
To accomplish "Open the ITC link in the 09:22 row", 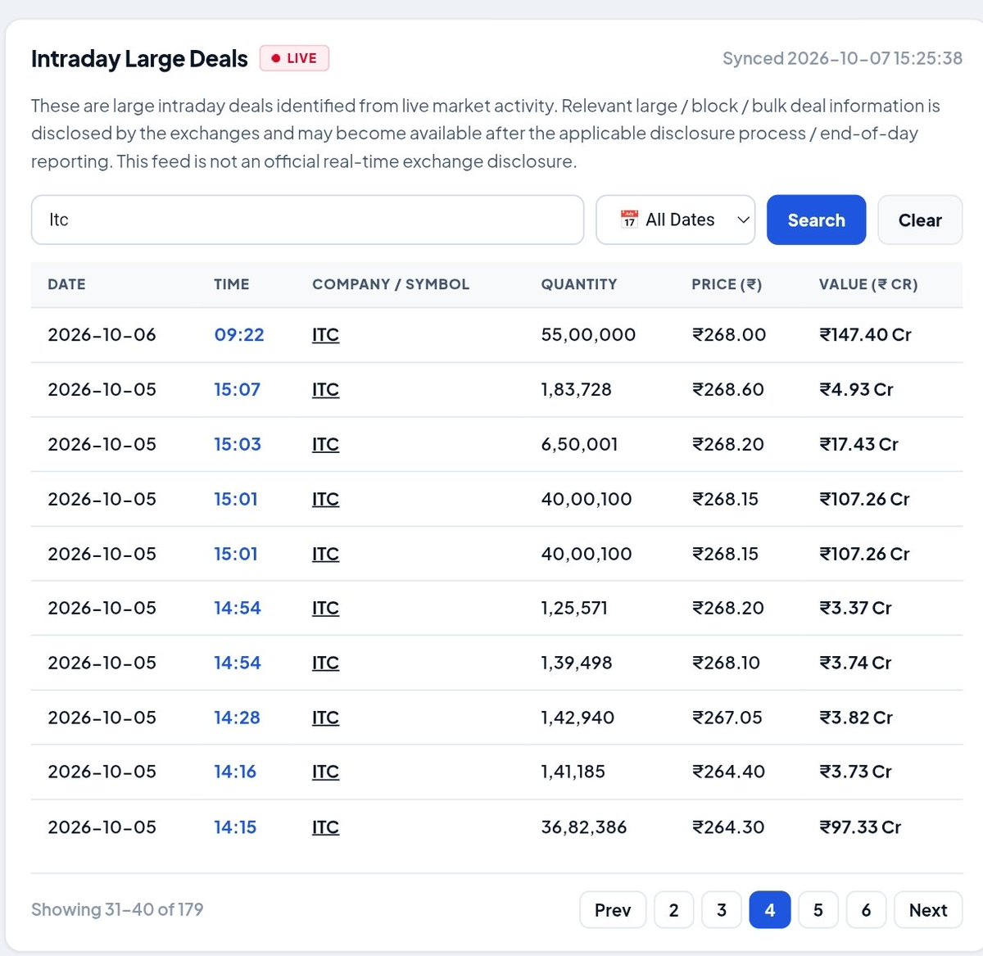I will click(x=325, y=335).
